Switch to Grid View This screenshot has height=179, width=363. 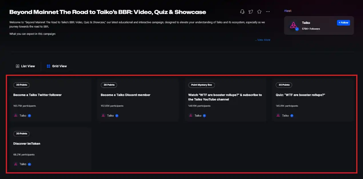[x=59, y=66]
